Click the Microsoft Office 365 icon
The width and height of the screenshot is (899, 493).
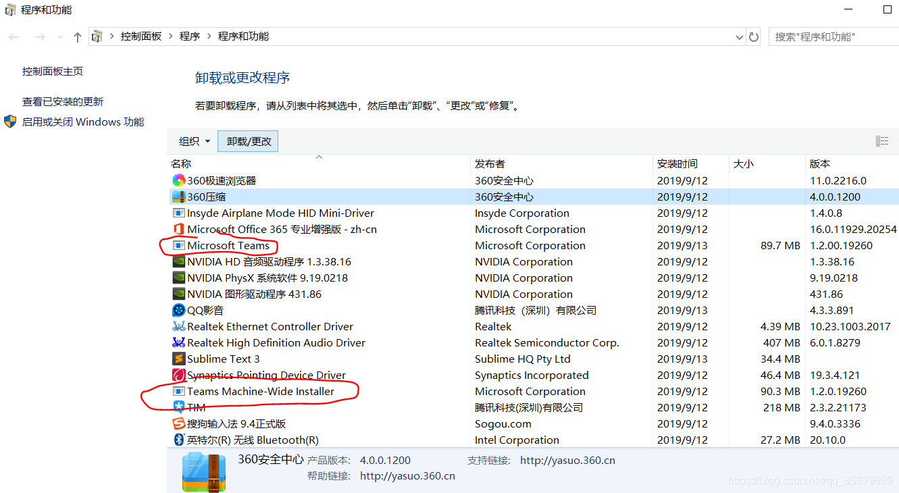coord(178,229)
